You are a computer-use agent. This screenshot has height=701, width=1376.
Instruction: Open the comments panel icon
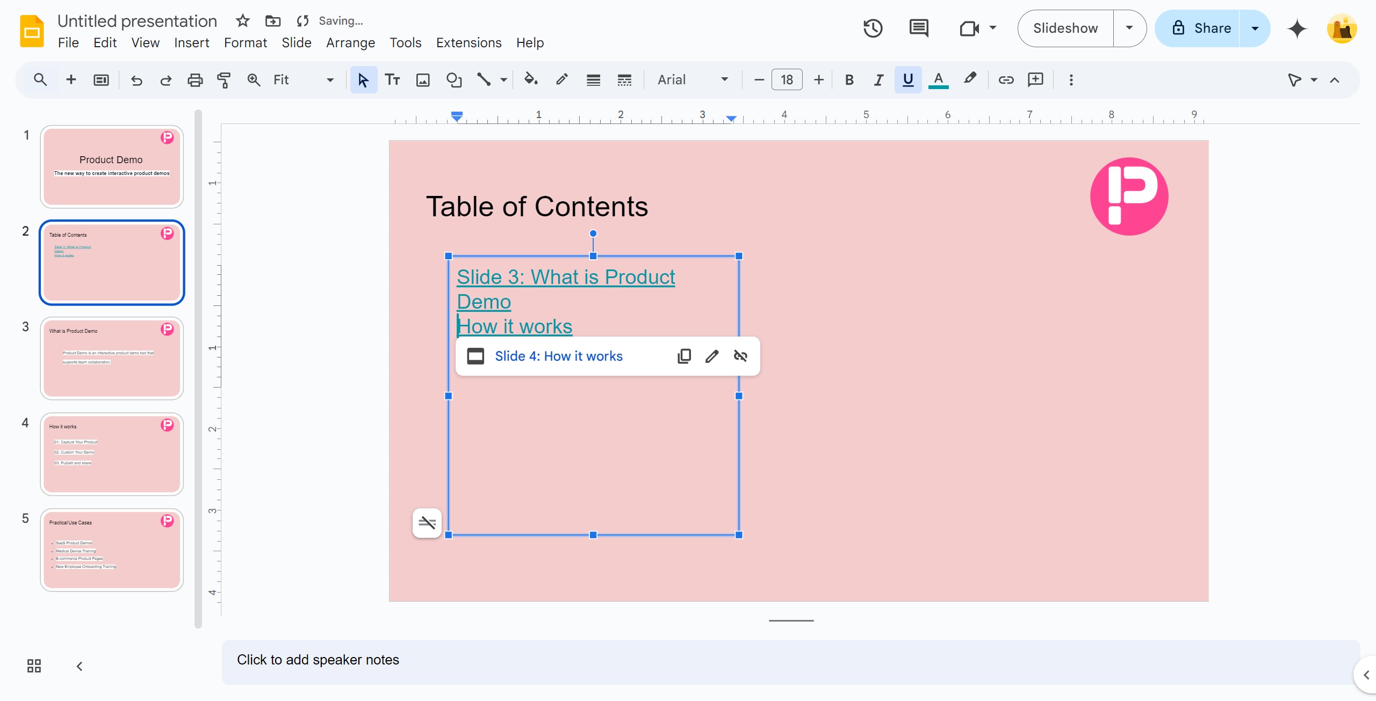click(919, 28)
